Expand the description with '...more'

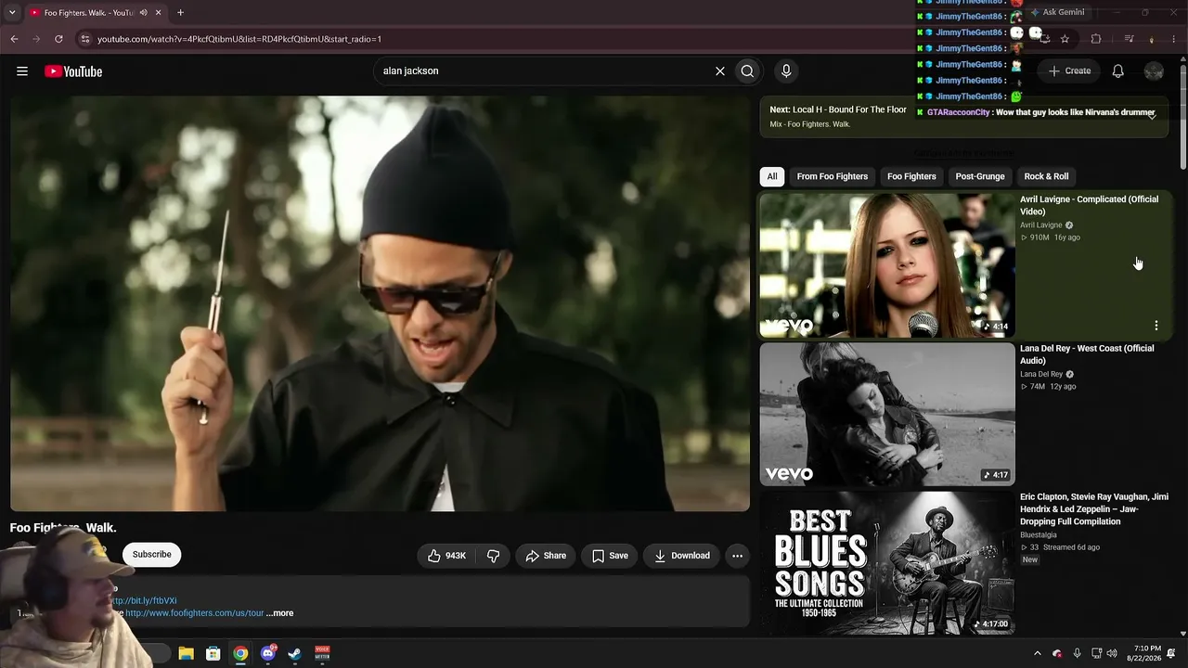[x=279, y=613]
